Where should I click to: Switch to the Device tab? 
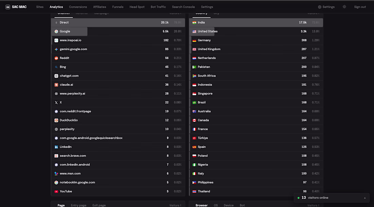(228, 205)
